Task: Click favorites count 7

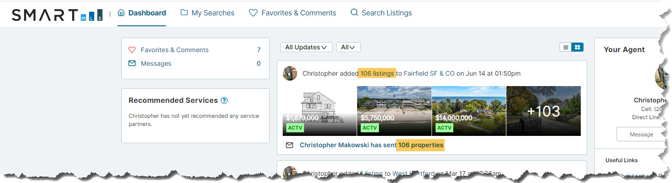Action: 259,50
